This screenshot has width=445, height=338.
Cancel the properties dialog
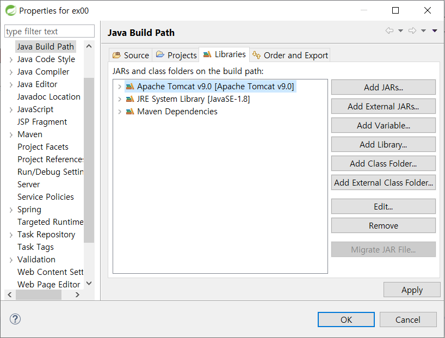coord(408,319)
